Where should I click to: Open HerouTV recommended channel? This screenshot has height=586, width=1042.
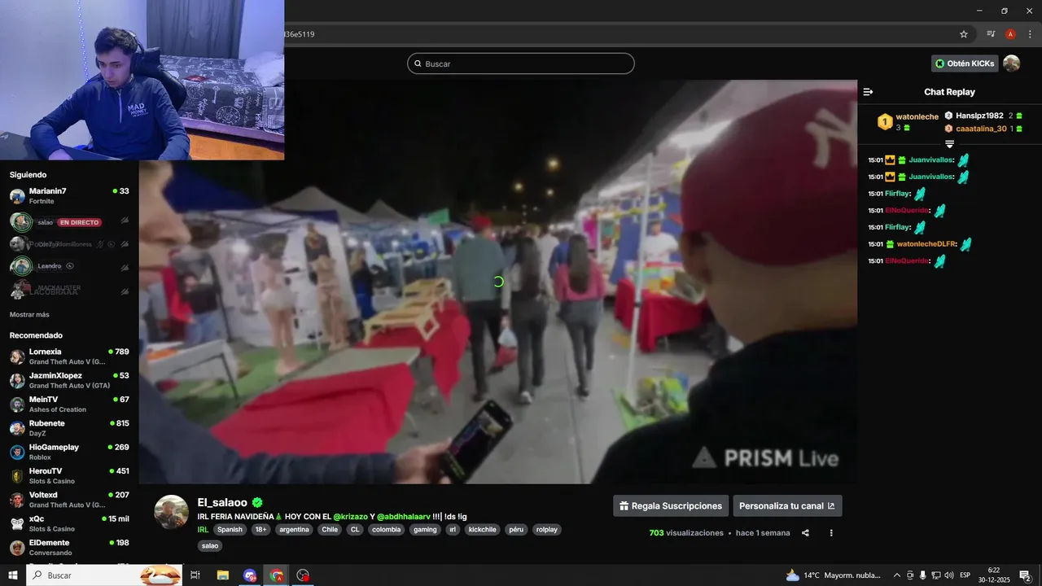tap(69, 476)
